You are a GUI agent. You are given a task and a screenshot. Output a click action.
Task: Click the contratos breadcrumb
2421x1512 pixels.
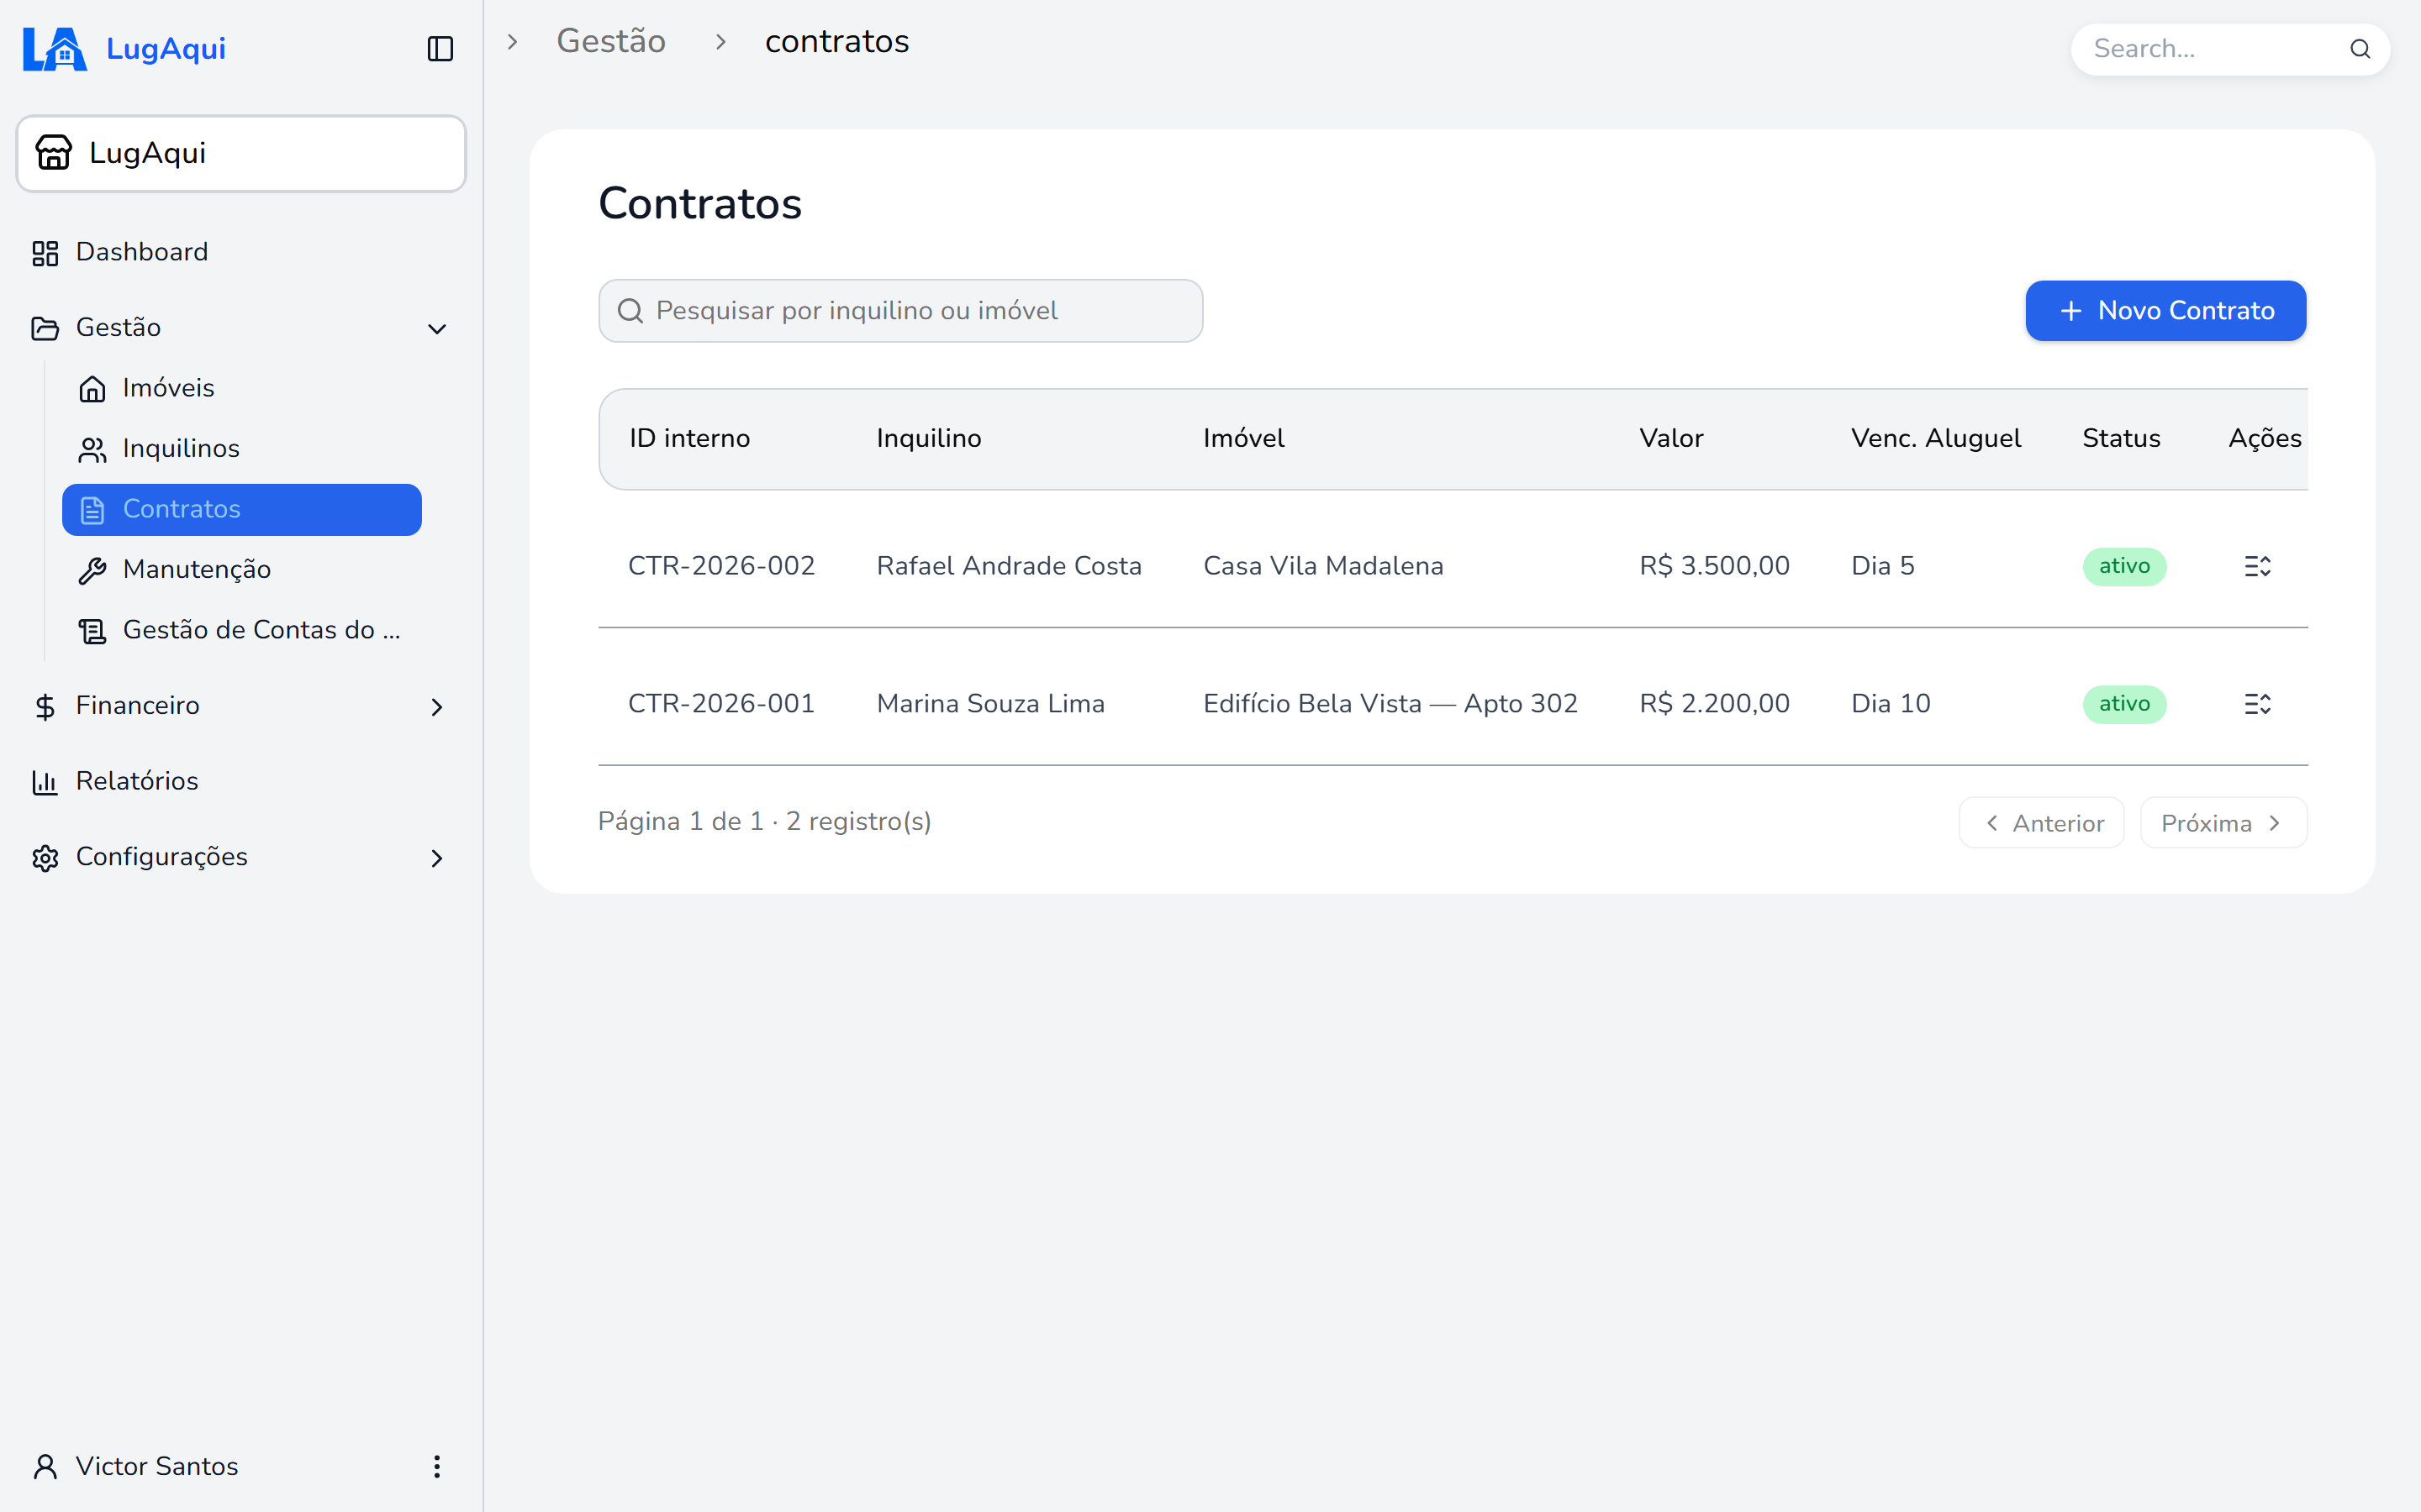837,41
